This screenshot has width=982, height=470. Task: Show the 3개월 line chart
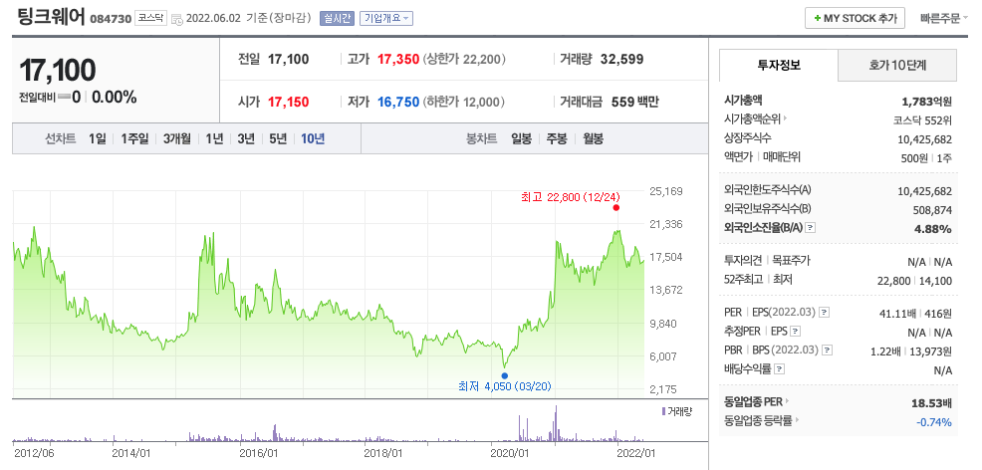point(176,139)
